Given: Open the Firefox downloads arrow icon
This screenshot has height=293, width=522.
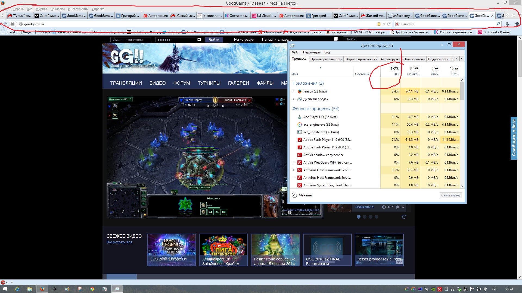Looking at the screenshot, I should coord(507,24).
